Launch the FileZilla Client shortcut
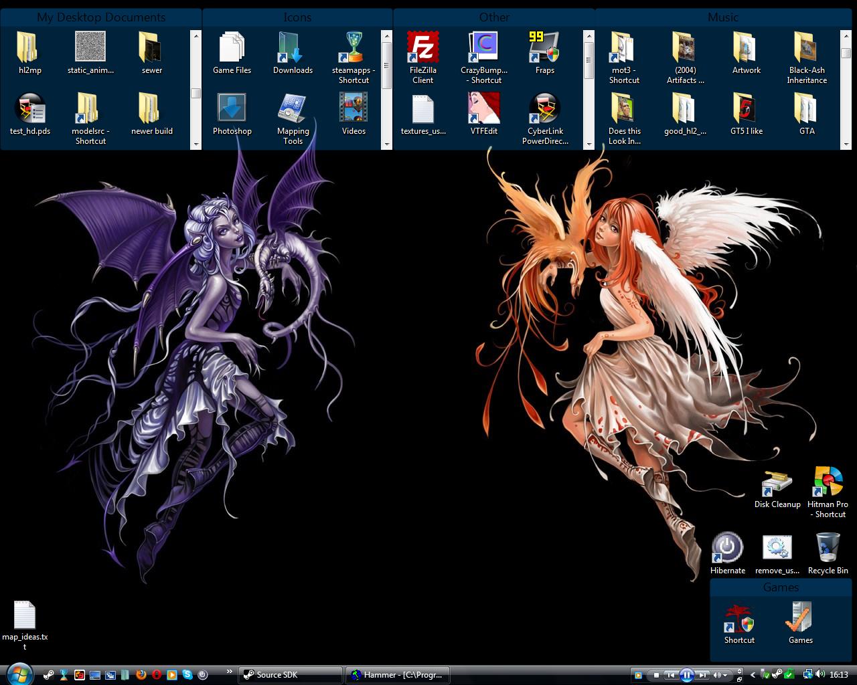This screenshot has width=857, height=685. (422, 48)
